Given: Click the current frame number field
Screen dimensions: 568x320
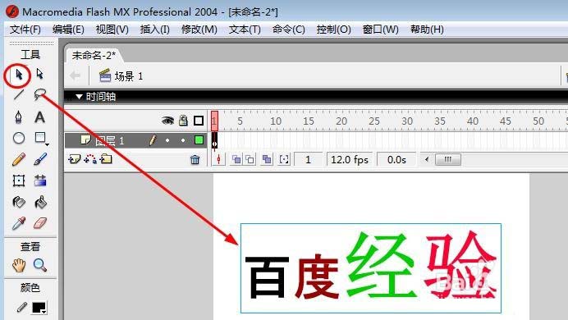Looking at the screenshot, I should (308, 160).
